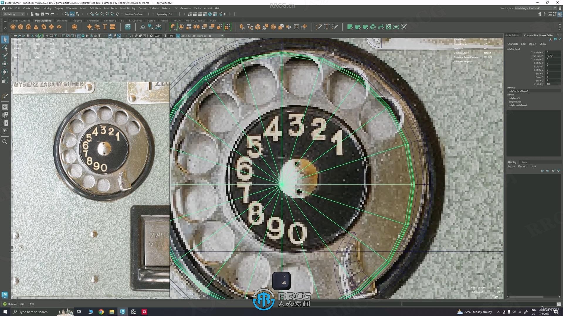This screenshot has height=316, width=563.
Task: Activate the Move tool in the toolbox
Action: pyautogui.click(x=5, y=64)
